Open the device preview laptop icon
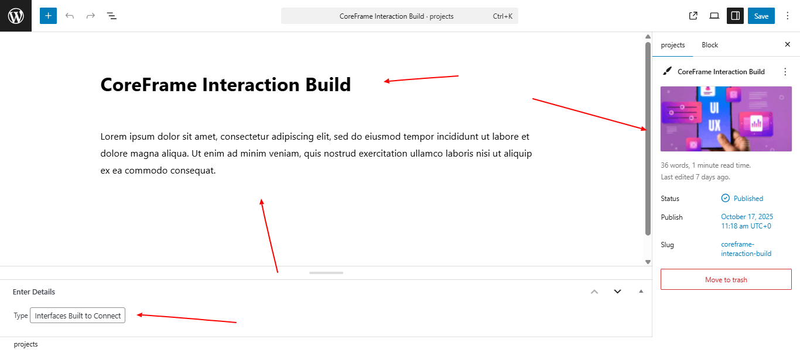 714,16
